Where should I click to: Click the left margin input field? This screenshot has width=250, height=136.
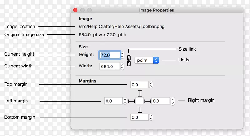(x=113, y=101)
